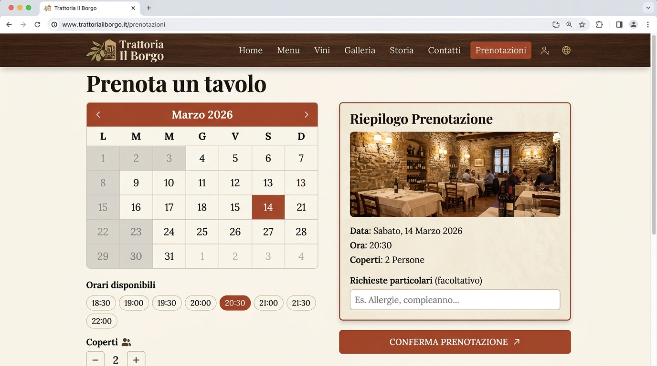This screenshot has height=366, width=657.
Task: Click the address bar URL
Action: pyautogui.click(x=114, y=24)
